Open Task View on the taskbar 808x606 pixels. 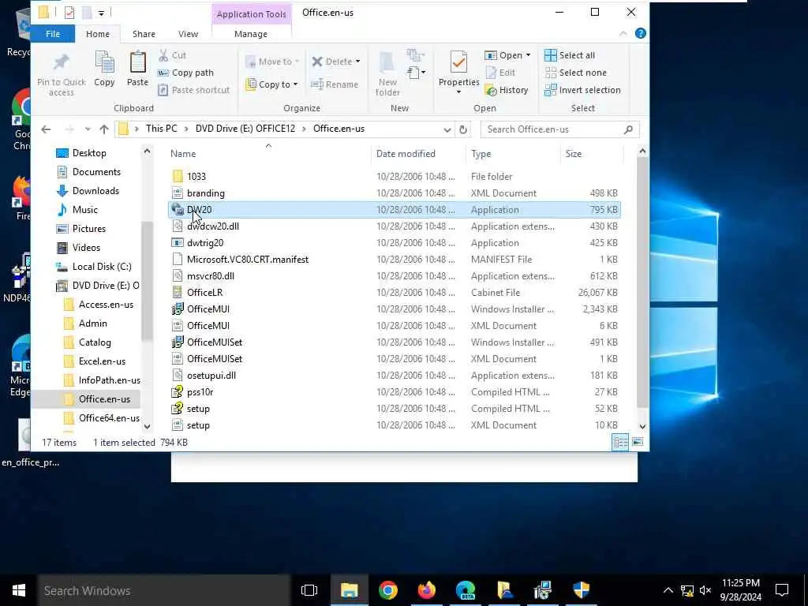309,590
